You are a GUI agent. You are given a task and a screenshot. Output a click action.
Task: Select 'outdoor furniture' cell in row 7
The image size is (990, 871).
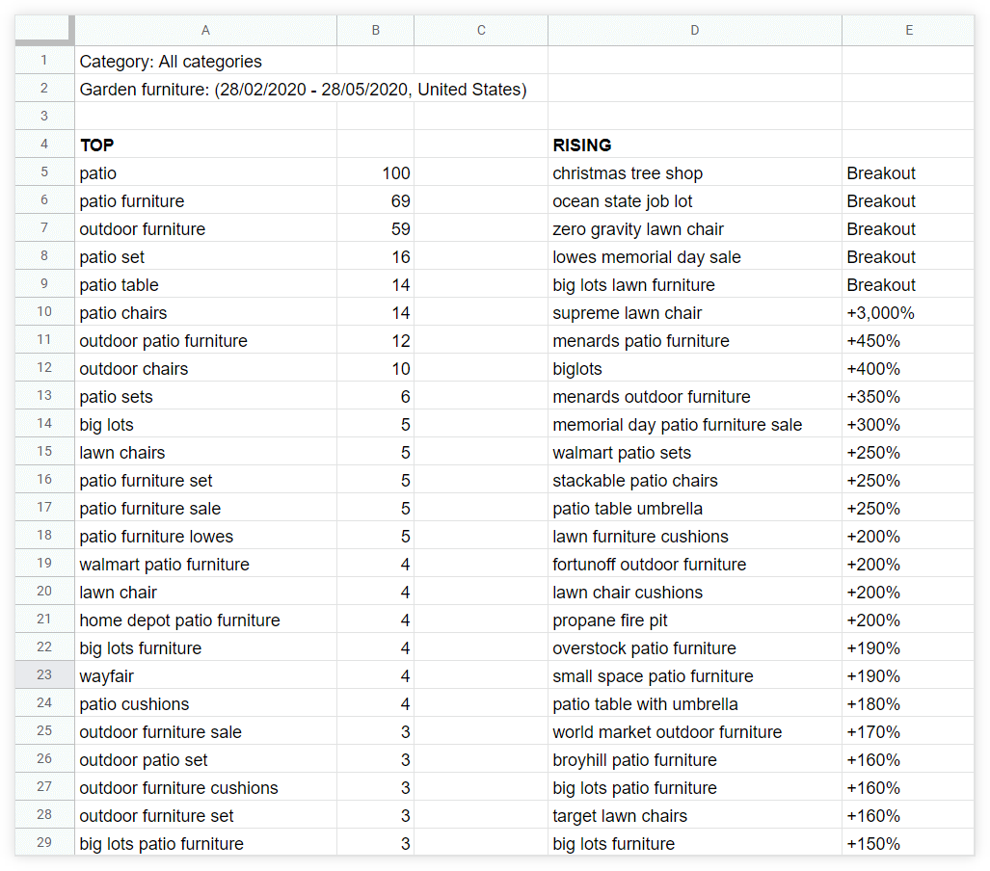[x=206, y=228]
